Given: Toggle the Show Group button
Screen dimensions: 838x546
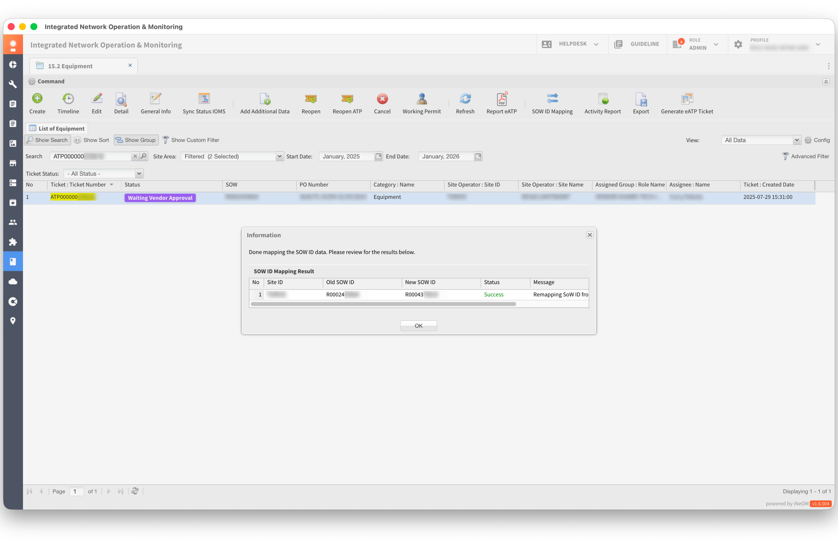Looking at the screenshot, I should pos(136,140).
